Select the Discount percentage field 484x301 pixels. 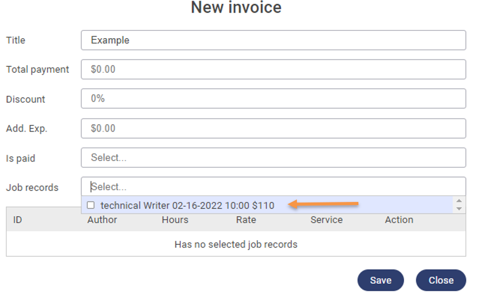pos(273,99)
